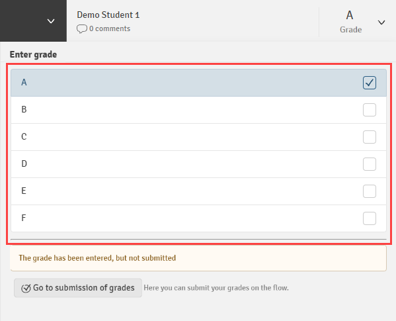Click the checkmark icon on submission button
The height and width of the screenshot is (321, 396).
(x=26, y=288)
